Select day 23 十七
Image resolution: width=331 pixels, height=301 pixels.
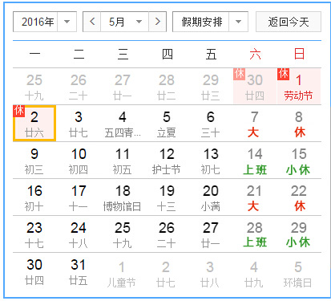(x=34, y=234)
